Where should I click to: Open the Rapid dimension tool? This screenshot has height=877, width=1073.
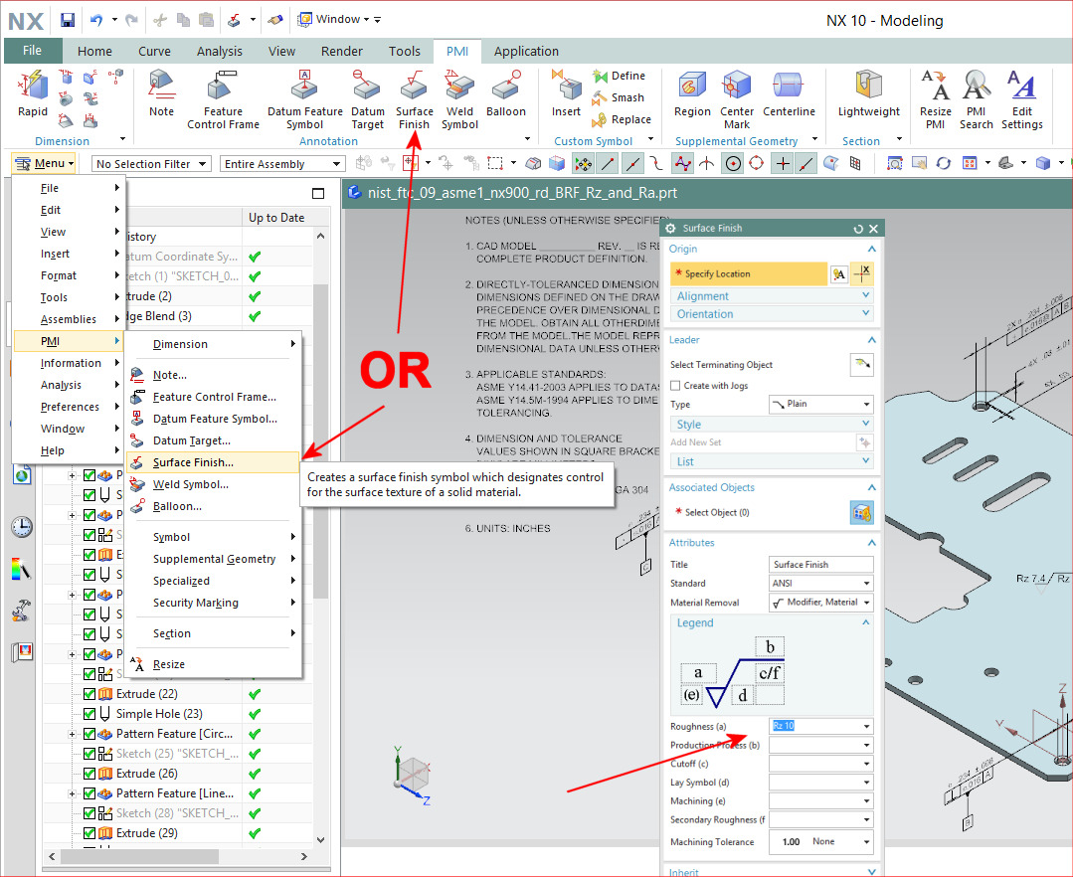click(x=32, y=93)
